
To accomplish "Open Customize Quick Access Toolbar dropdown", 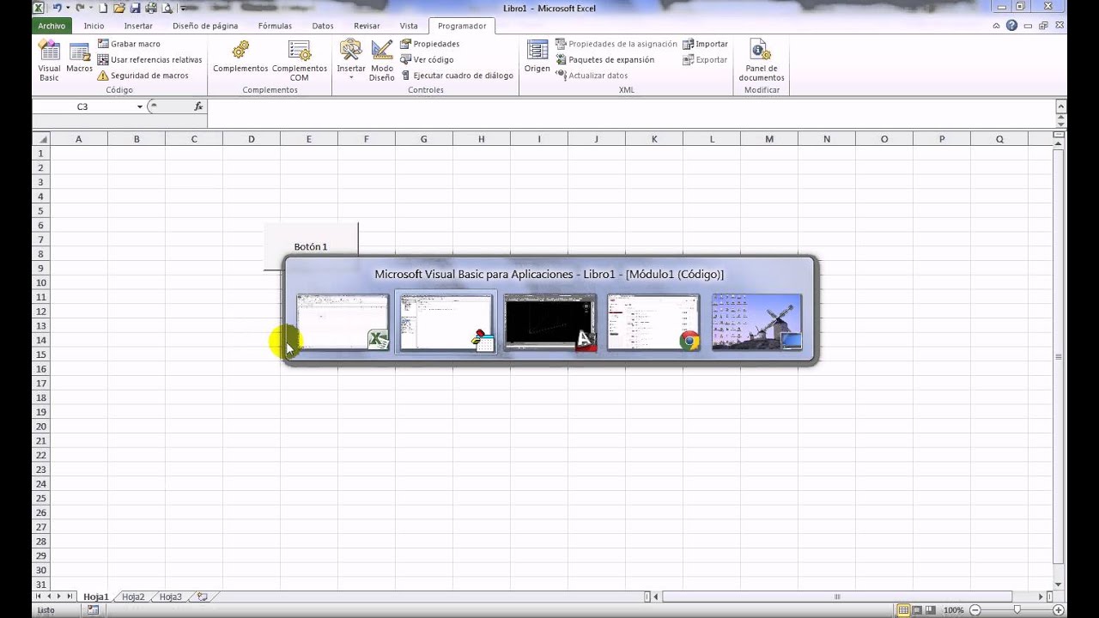I will (x=183, y=8).
